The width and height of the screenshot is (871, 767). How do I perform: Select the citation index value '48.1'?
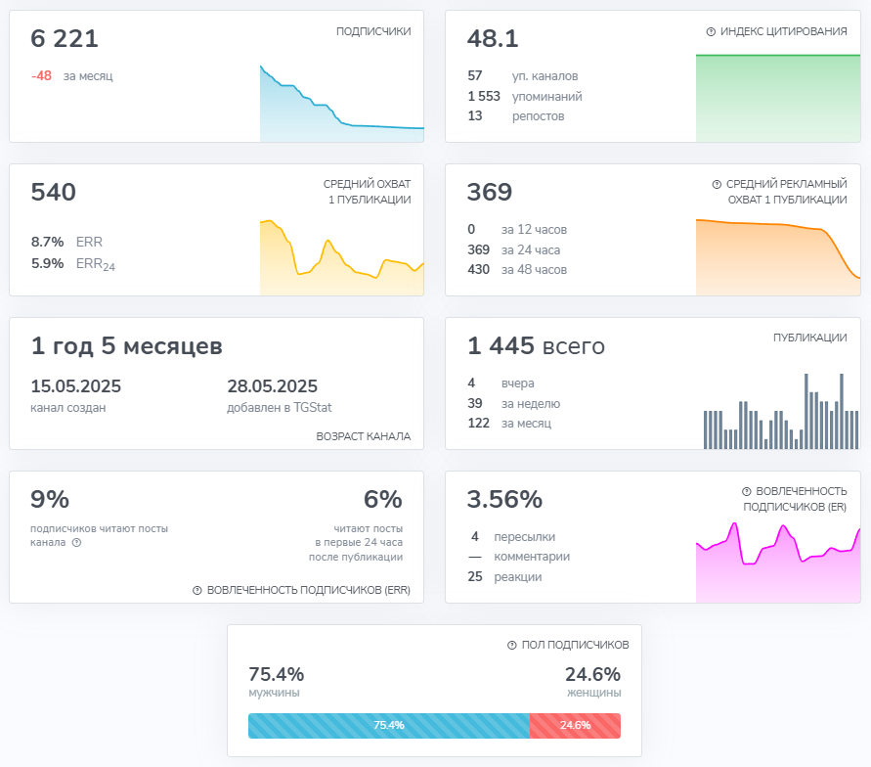point(493,38)
